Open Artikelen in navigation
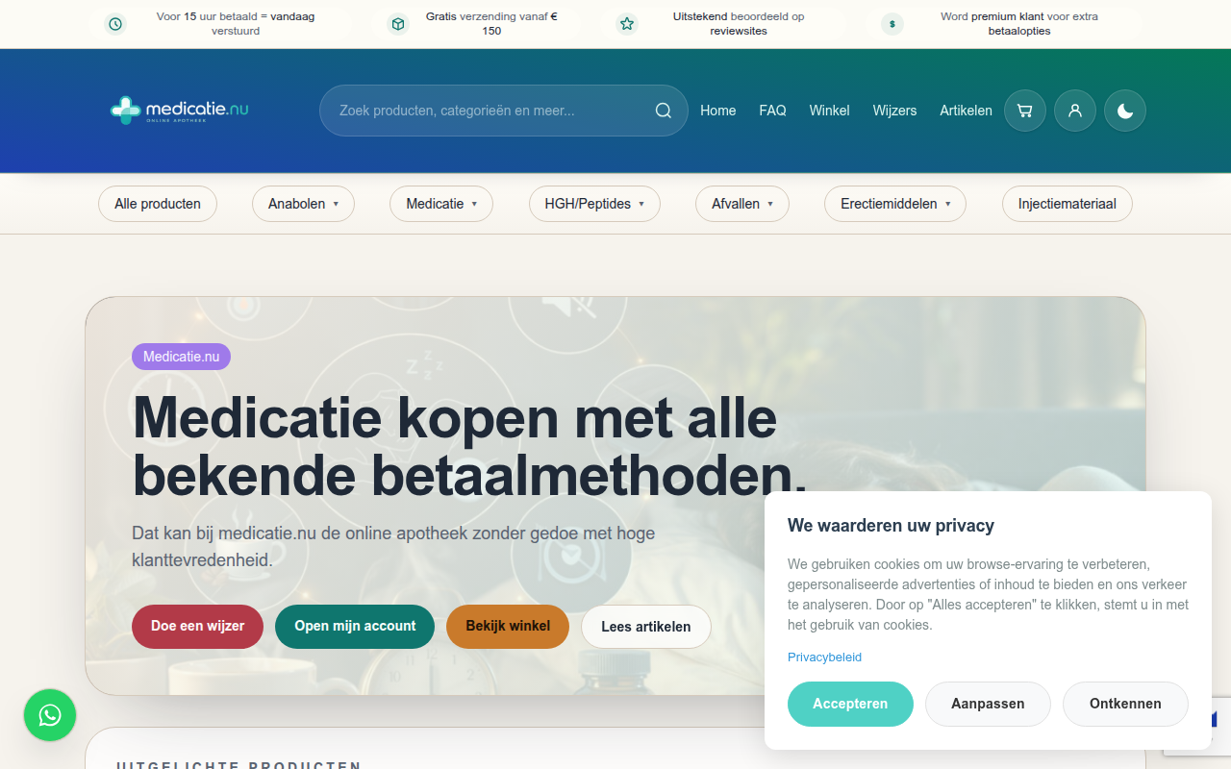1231x769 pixels. 966,111
